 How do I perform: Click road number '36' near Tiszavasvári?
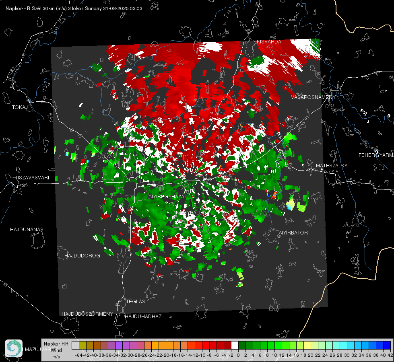pyautogui.click(x=25, y=185)
